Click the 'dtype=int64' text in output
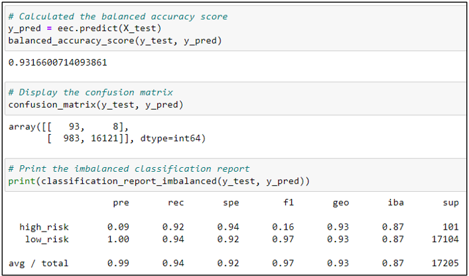This screenshot has width=469, height=276. tap(170, 139)
